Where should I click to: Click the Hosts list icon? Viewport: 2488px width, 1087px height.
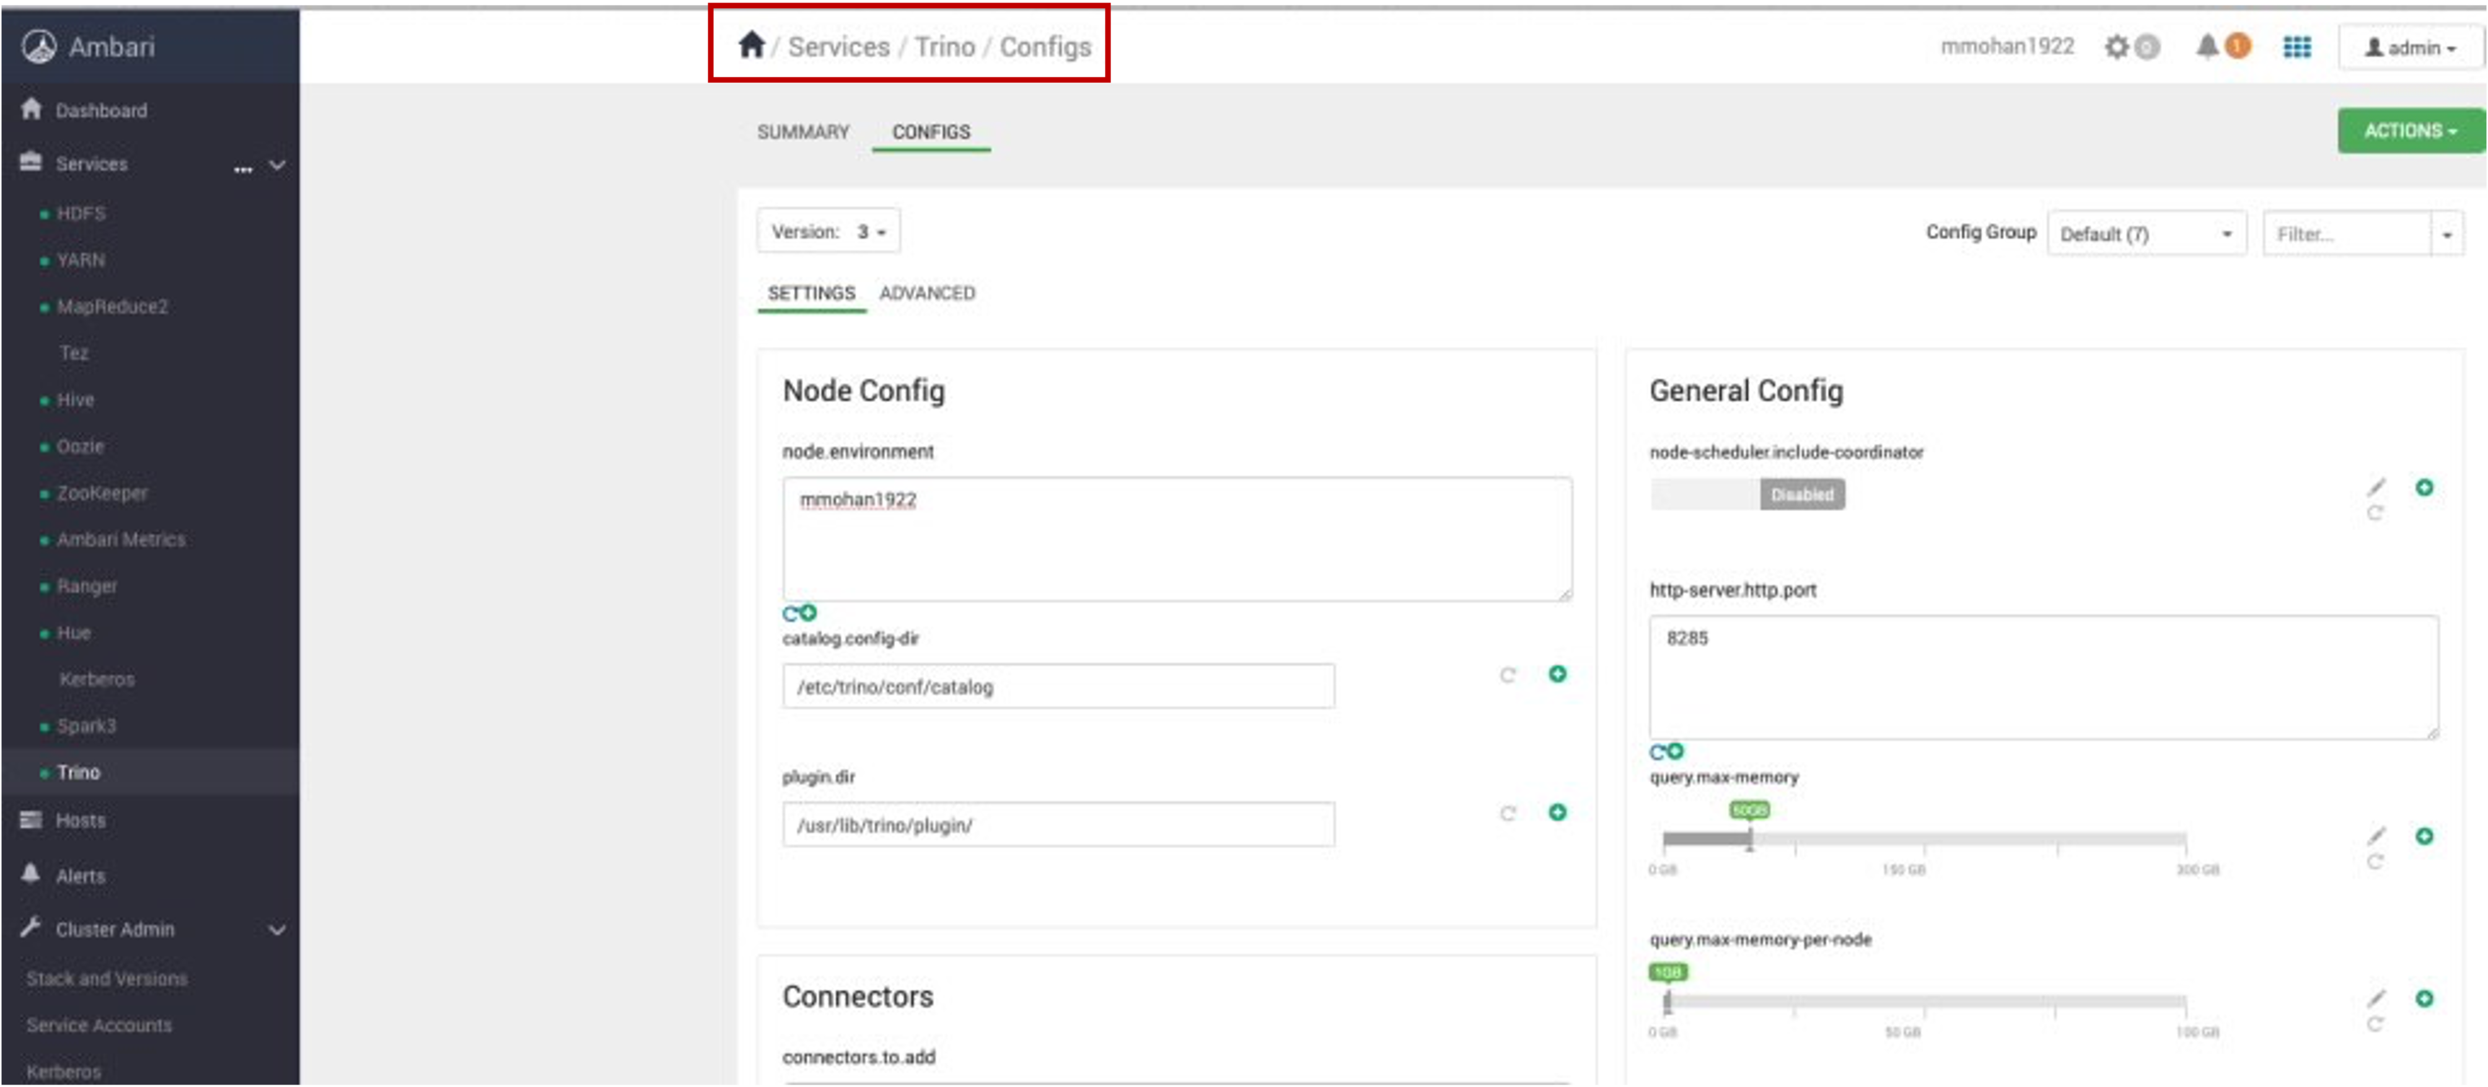click(31, 819)
